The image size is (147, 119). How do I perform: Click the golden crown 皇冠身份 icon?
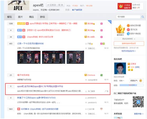[120, 29]
